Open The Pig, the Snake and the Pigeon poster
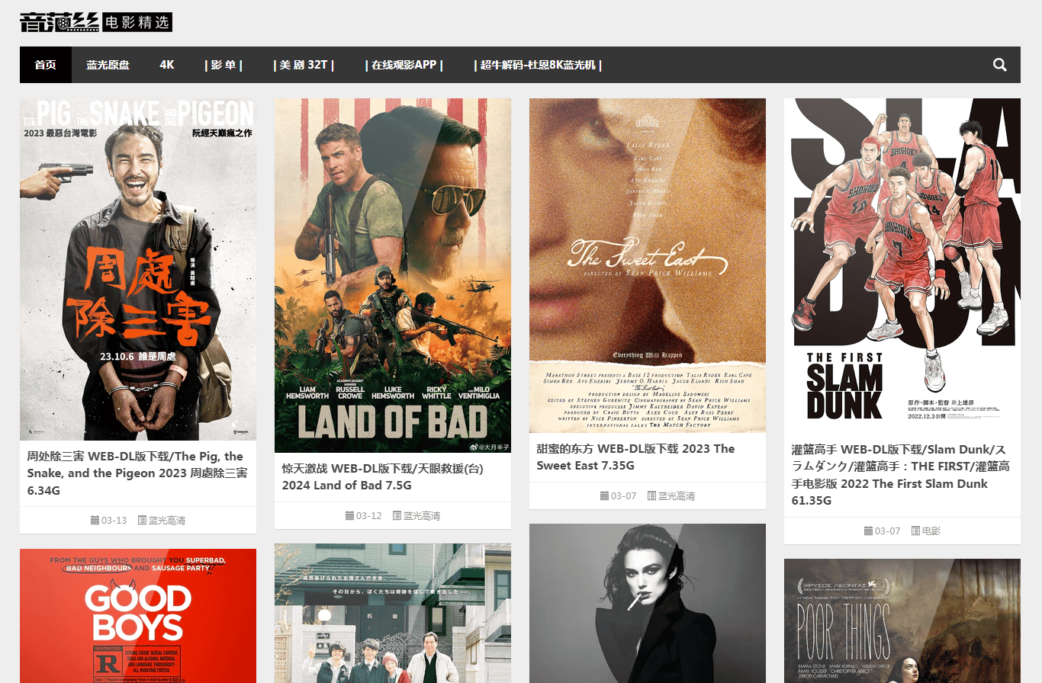This screenshot has height=683, width=1042. coord(138,269)
